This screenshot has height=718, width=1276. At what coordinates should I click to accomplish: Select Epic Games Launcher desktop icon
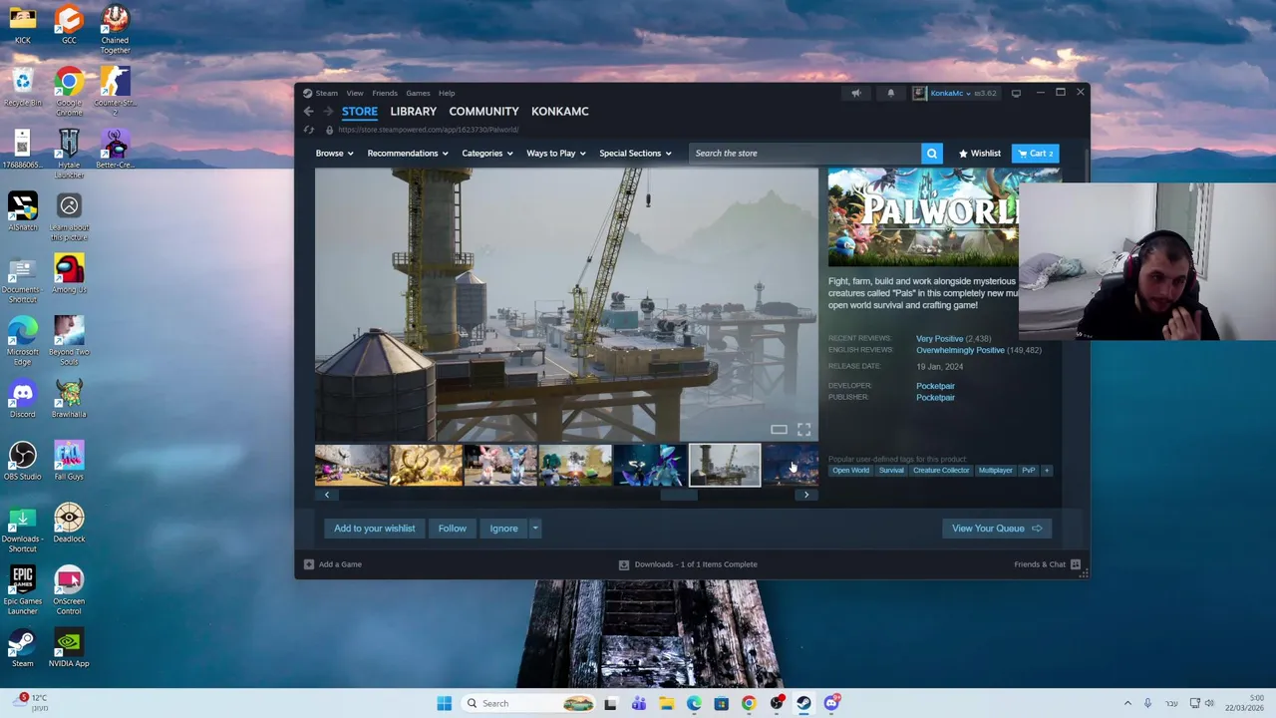click(22, 590)
